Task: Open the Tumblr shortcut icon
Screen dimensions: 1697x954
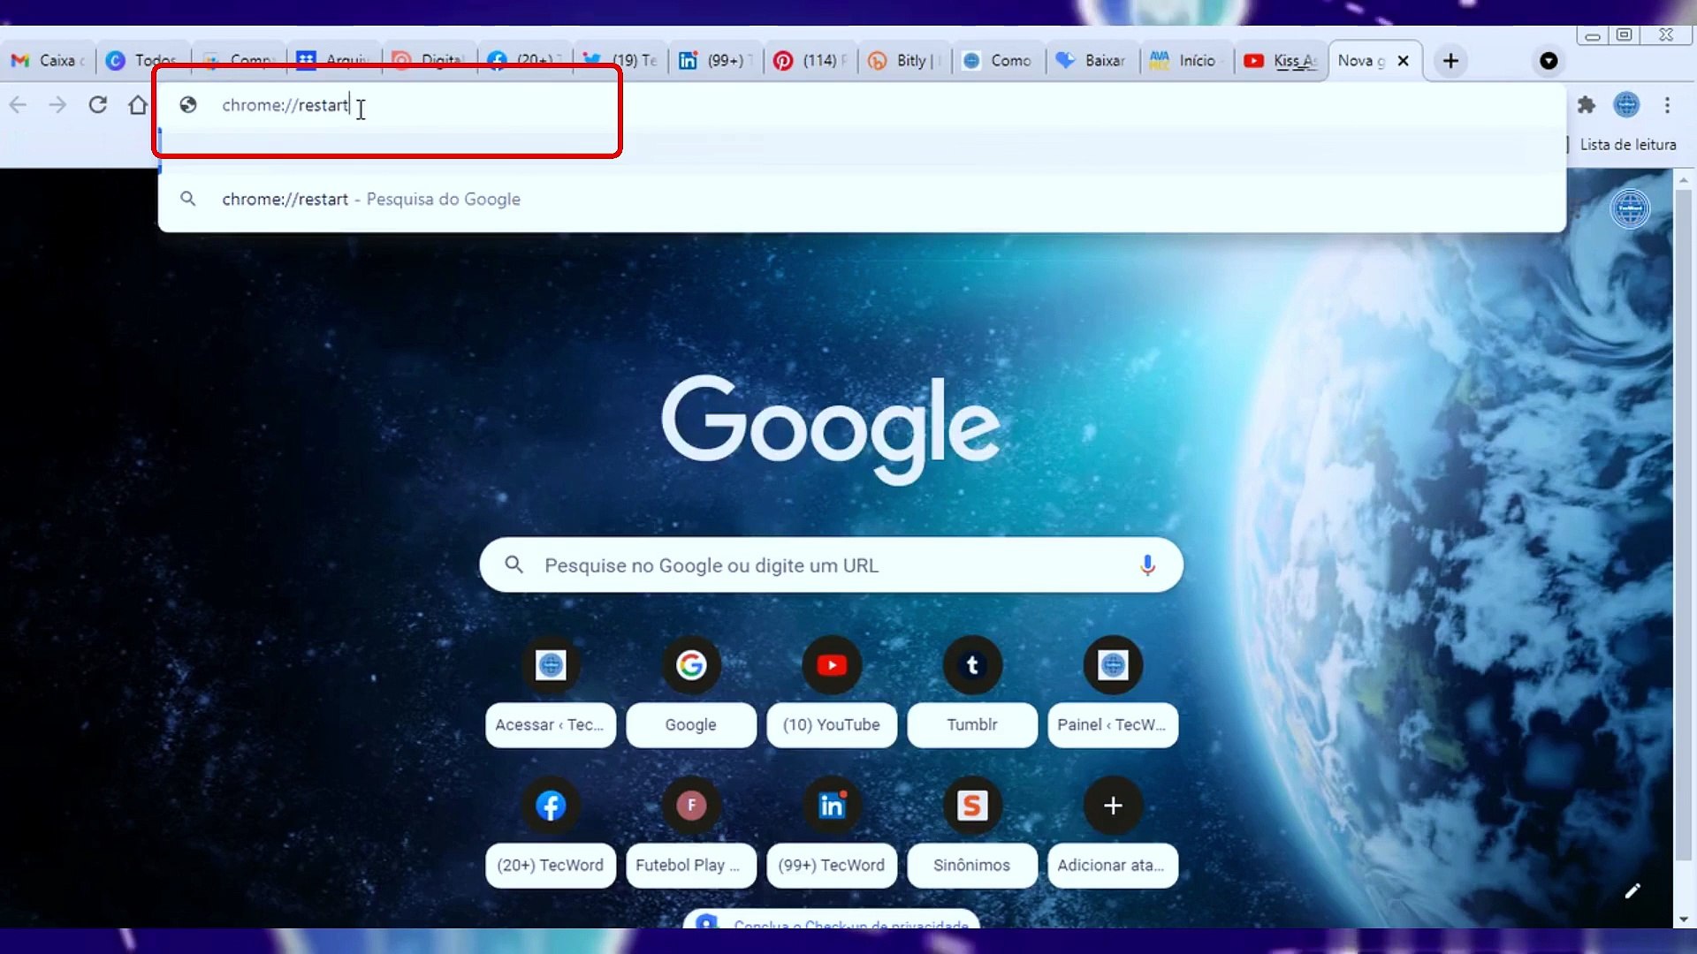Action: [972, 665]
